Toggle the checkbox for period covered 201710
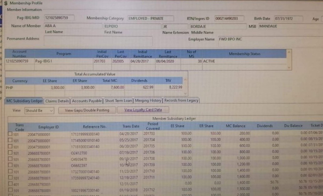 10,171
